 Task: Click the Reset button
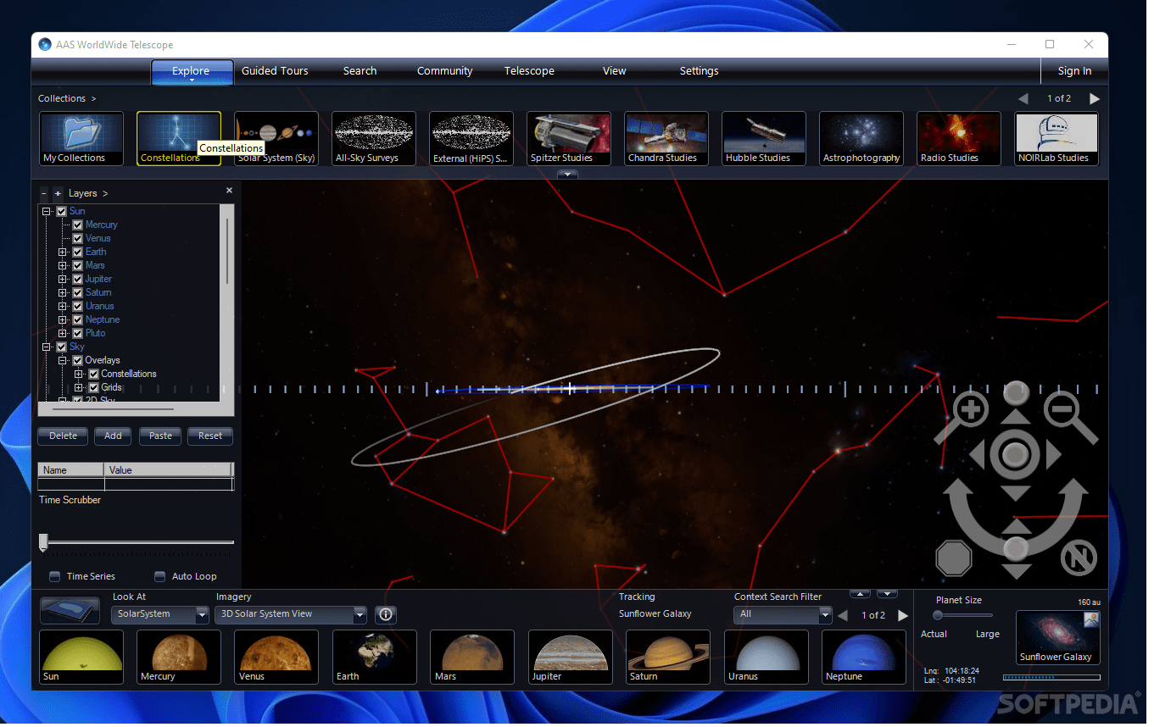[x=210, y=436]
